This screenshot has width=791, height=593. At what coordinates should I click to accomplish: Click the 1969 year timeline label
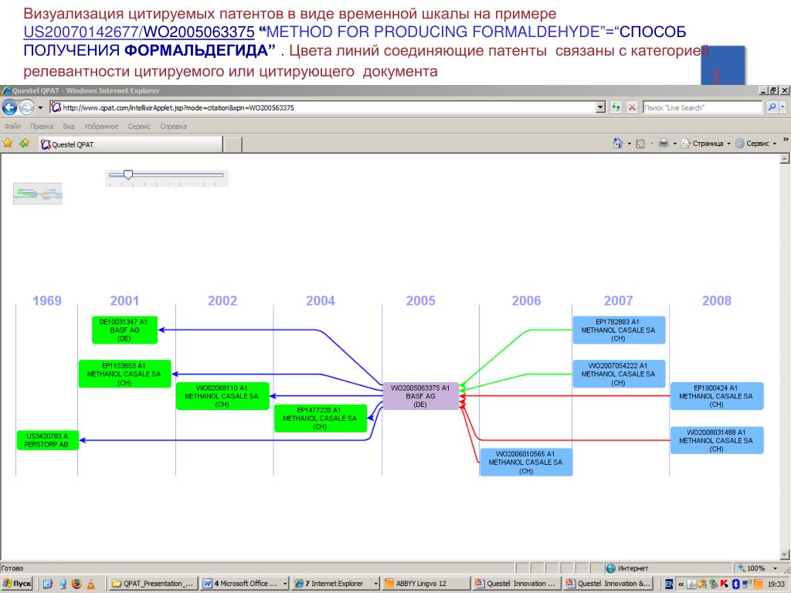[x=47, y=300]
